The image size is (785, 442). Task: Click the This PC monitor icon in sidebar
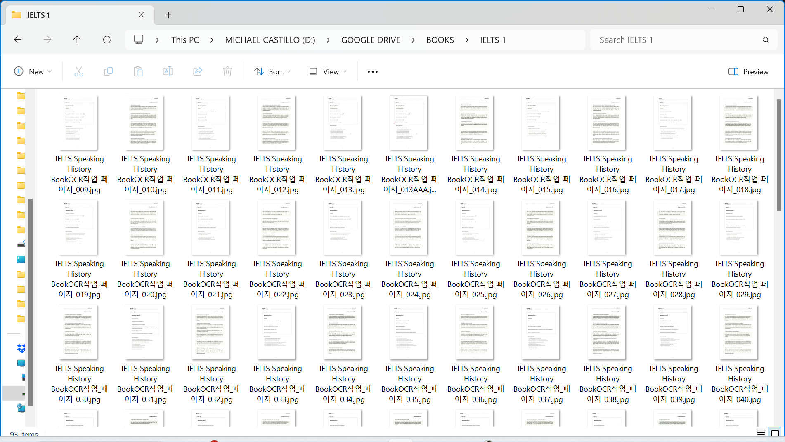tap(21, 364)
